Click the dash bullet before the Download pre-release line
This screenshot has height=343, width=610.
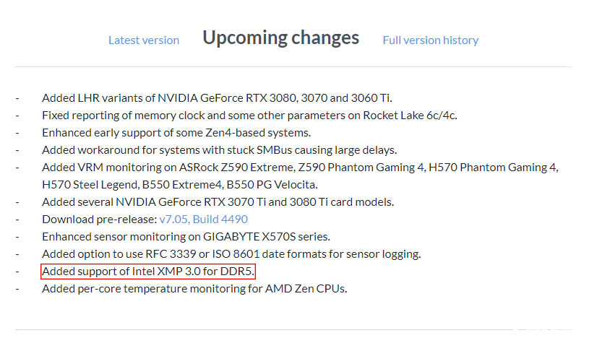point(17,220)
